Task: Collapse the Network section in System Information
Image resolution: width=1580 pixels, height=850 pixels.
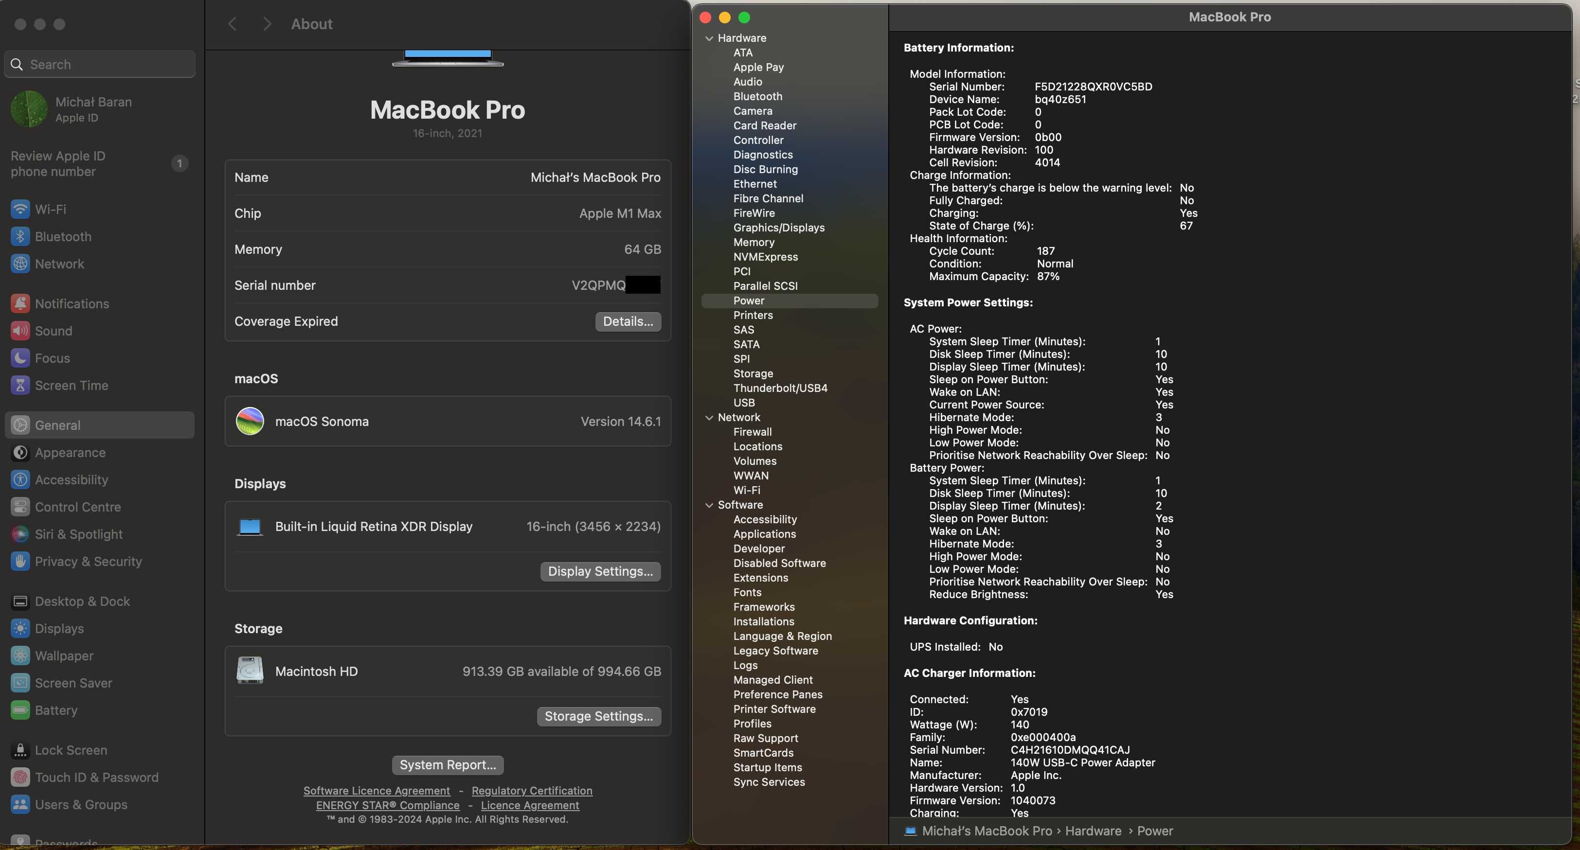Action: click(709, 418)
